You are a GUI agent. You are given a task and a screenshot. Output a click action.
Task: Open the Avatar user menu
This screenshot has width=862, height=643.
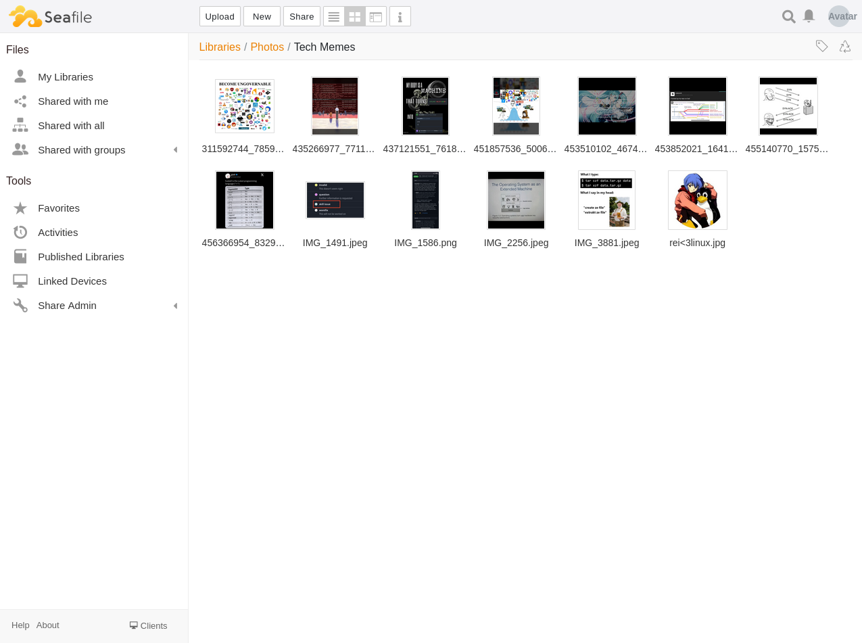point(839,16)
